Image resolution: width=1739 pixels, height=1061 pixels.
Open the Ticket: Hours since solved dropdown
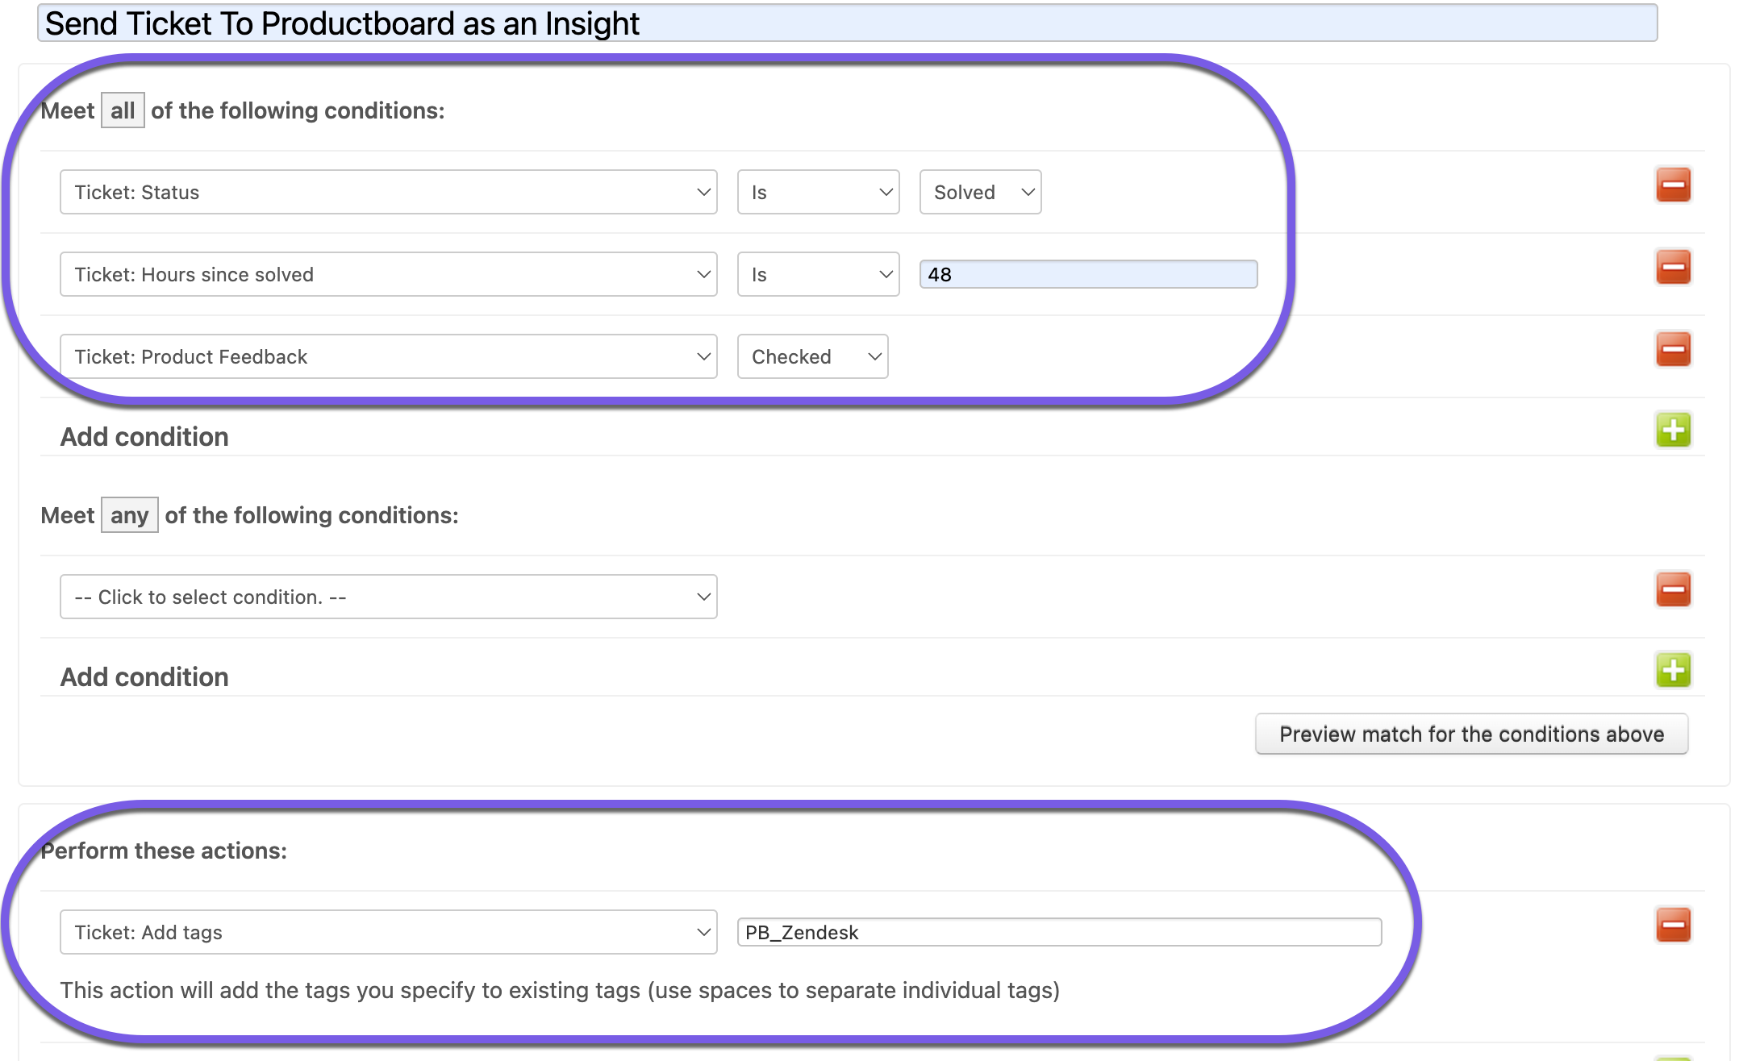click(x=388, y=274)
